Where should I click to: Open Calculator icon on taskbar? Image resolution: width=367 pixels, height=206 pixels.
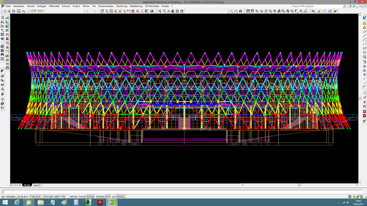[x=76, y=202]
